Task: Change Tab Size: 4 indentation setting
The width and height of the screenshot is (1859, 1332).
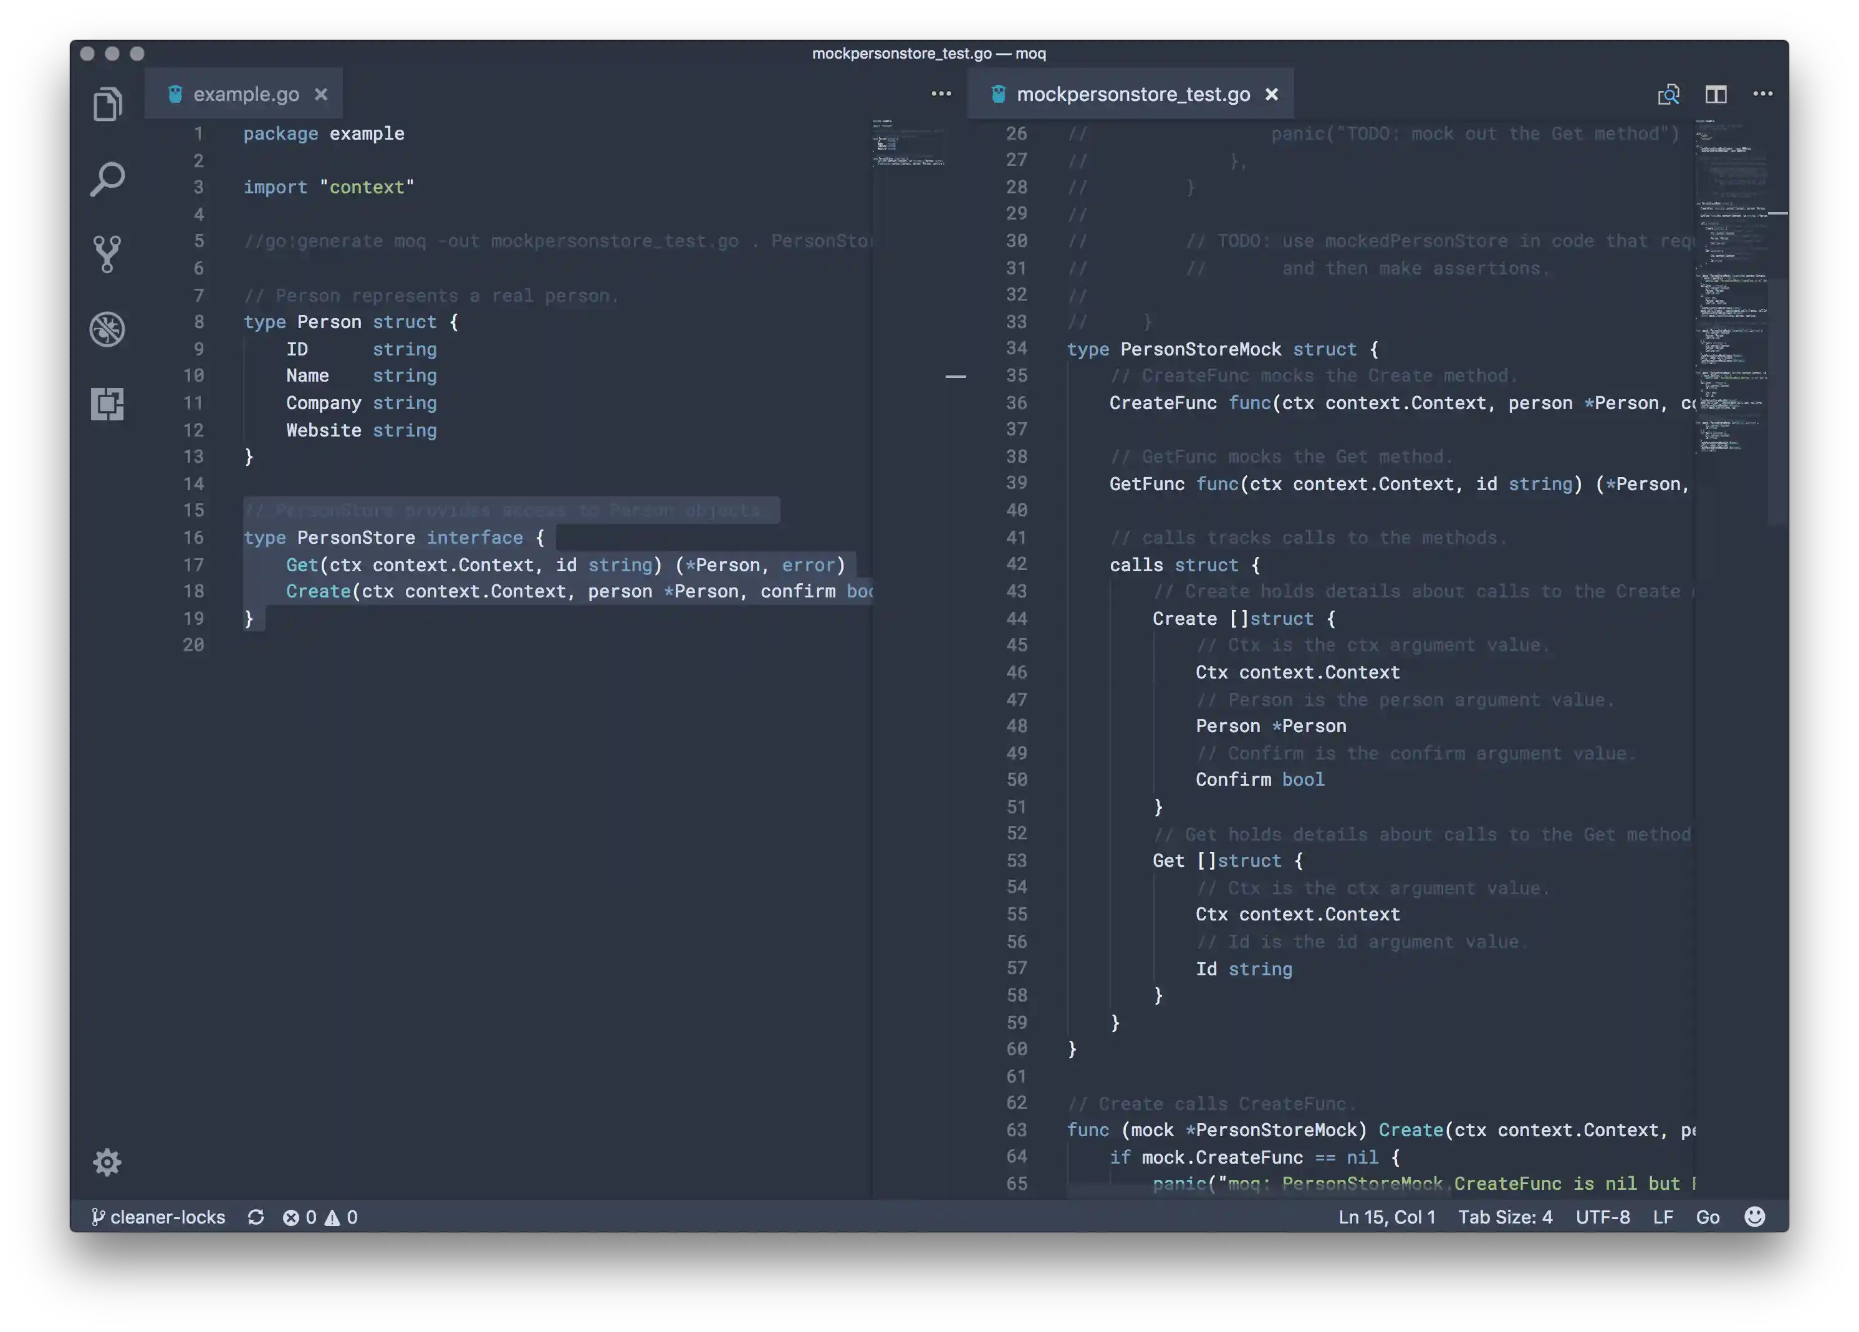Action: point(1505,1217)
